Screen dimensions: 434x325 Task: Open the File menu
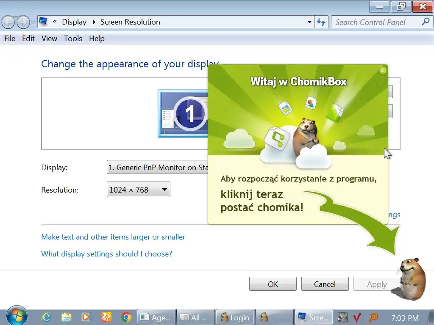pyautogui.click(x=10, y=39)
